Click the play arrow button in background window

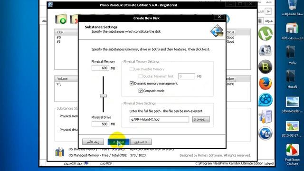click(x=268, y=11)
